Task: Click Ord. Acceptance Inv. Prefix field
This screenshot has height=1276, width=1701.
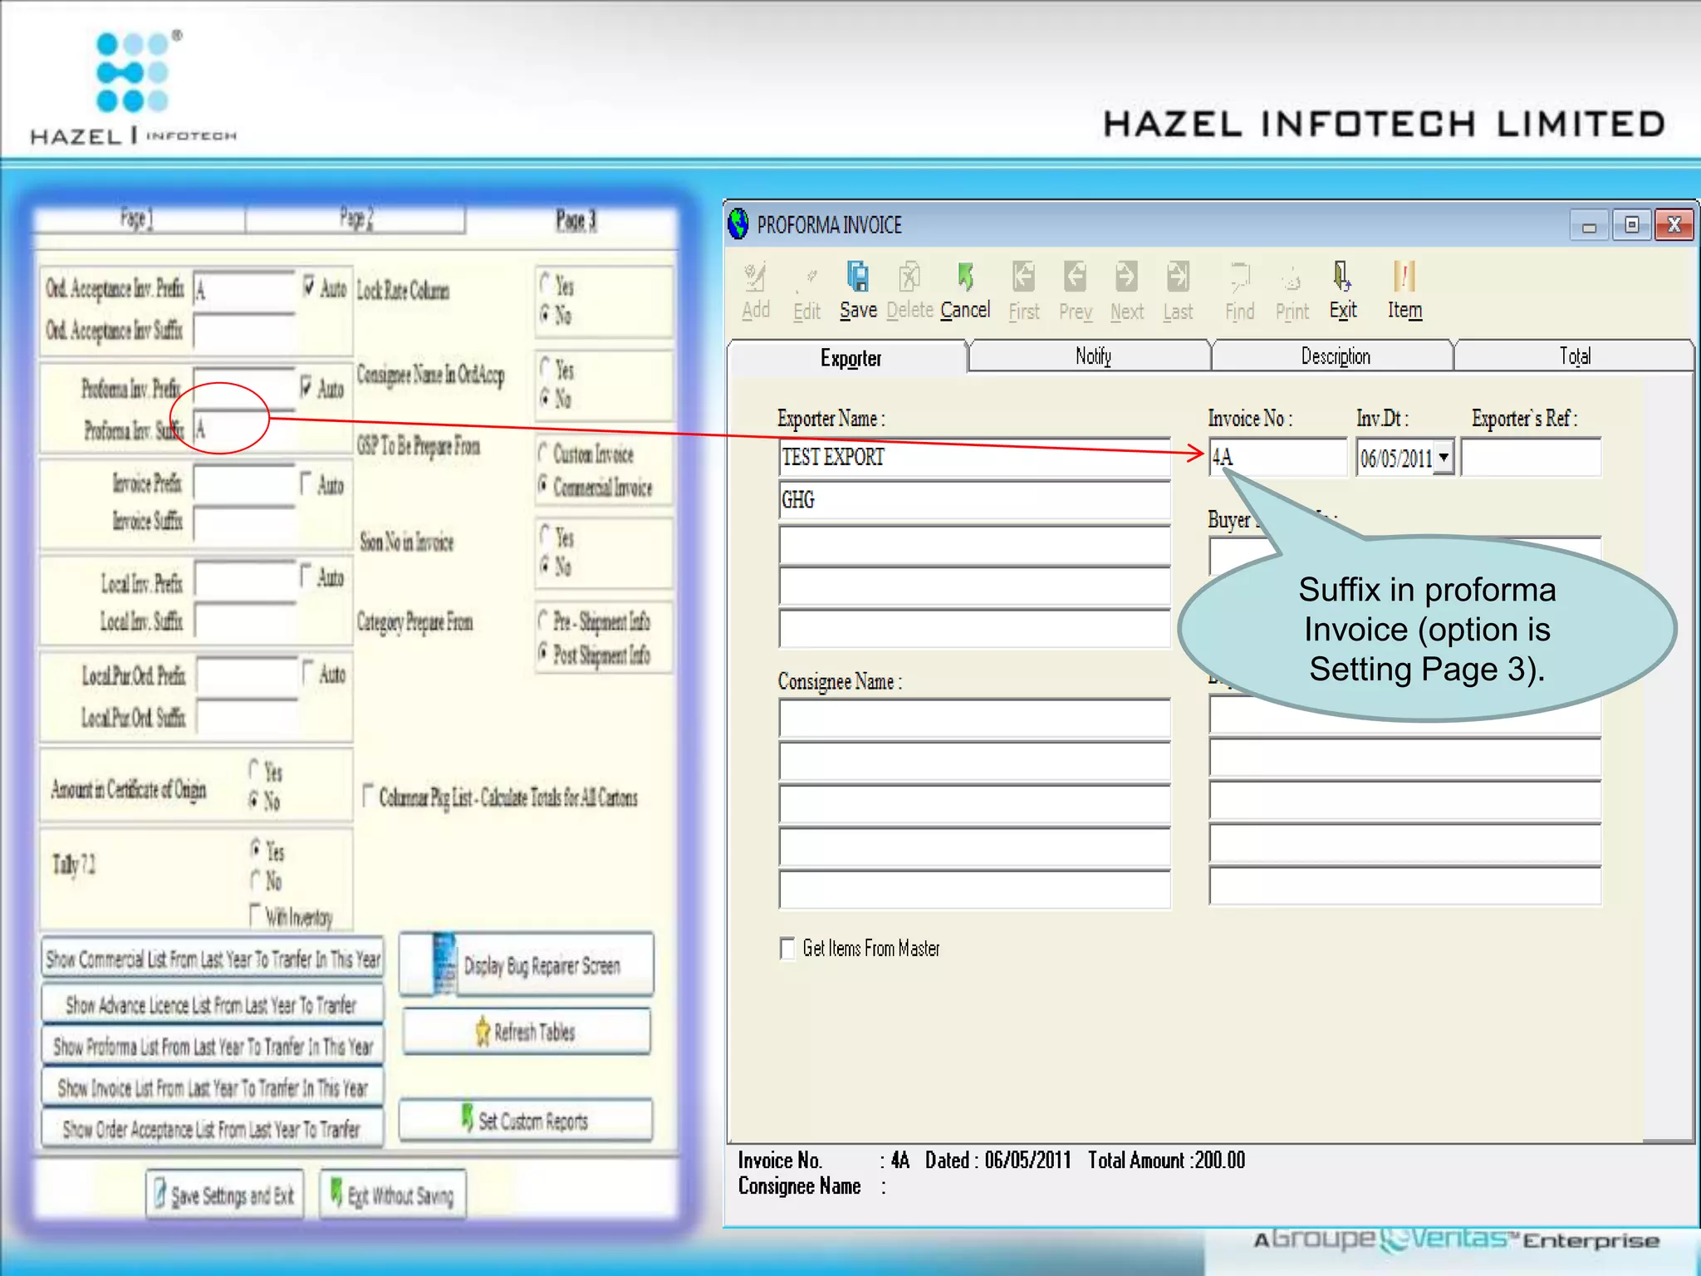Action: click(x=245, y=289)
